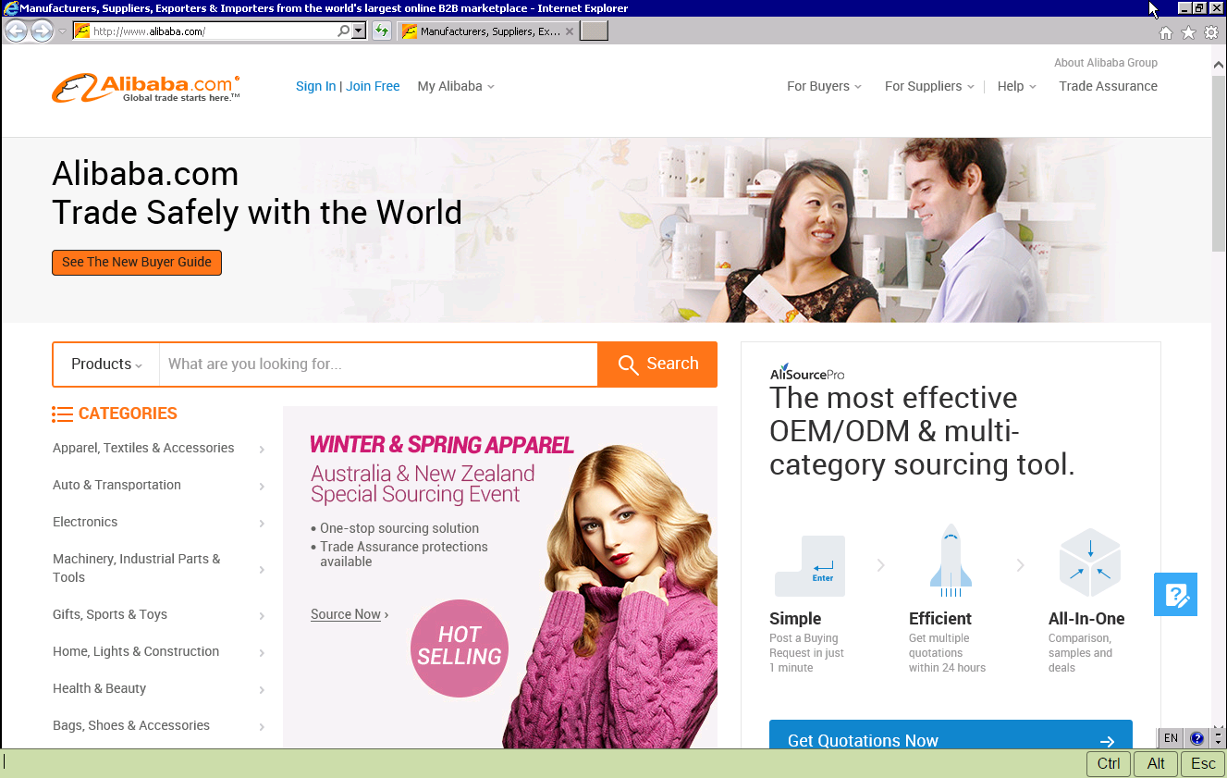Click the blue help question mark icon
The image size is (1227, 778).
[1197, 738]
